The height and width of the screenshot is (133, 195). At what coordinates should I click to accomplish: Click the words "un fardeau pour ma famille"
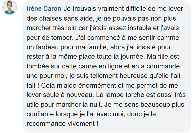pyautogui.click(x=67, y=47)
